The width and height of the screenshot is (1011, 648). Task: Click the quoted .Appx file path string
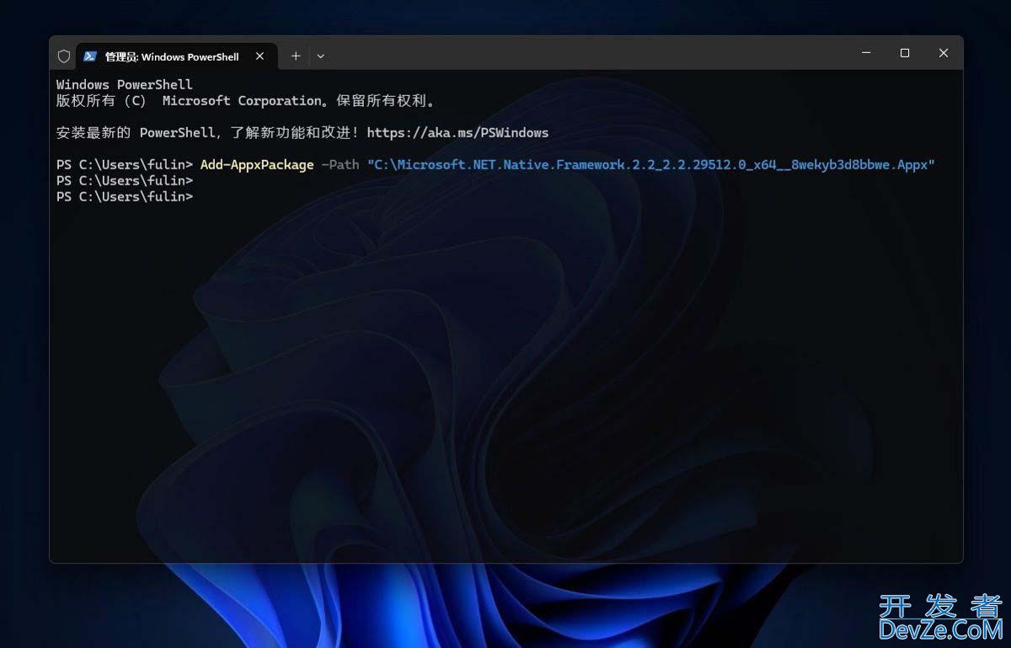point(651,164)
